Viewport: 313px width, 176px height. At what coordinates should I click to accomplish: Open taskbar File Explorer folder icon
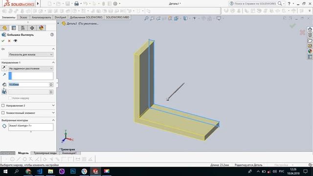pos(50,172)
